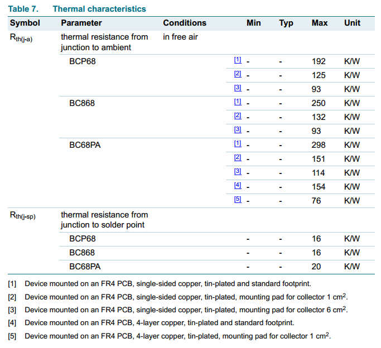Select the 'Typ' column header
This screenshot has height=348, width=381.
[x=286, y=23]
